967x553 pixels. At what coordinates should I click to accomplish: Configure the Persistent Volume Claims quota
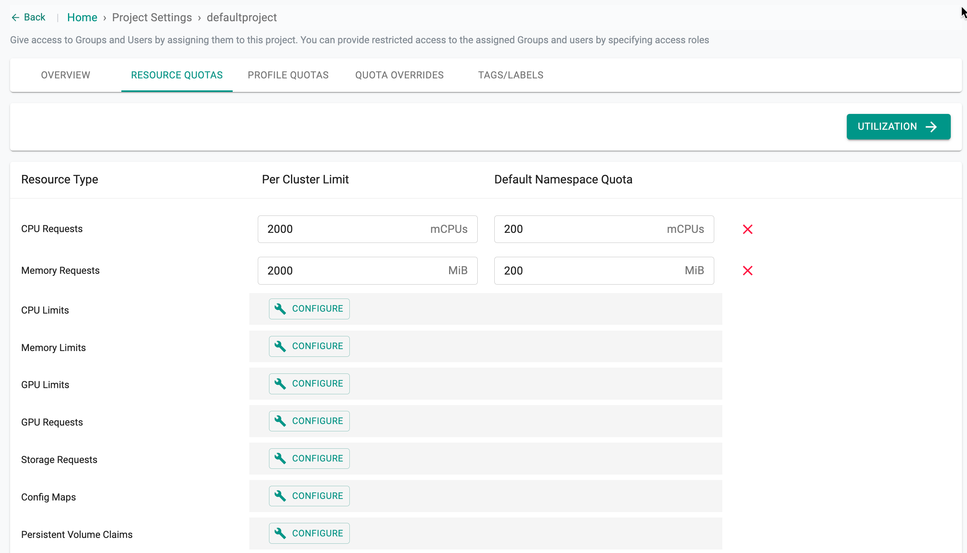[309, 534]
